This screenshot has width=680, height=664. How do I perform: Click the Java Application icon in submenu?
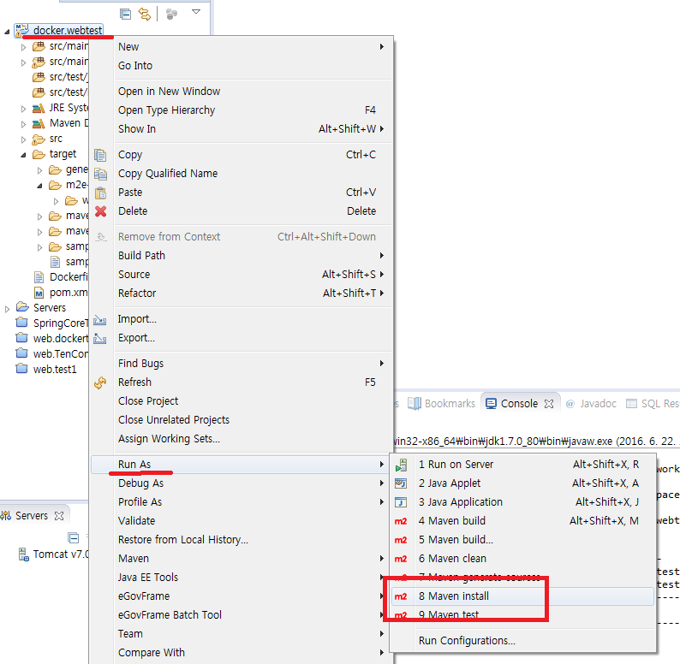click(x=400, y=502)
